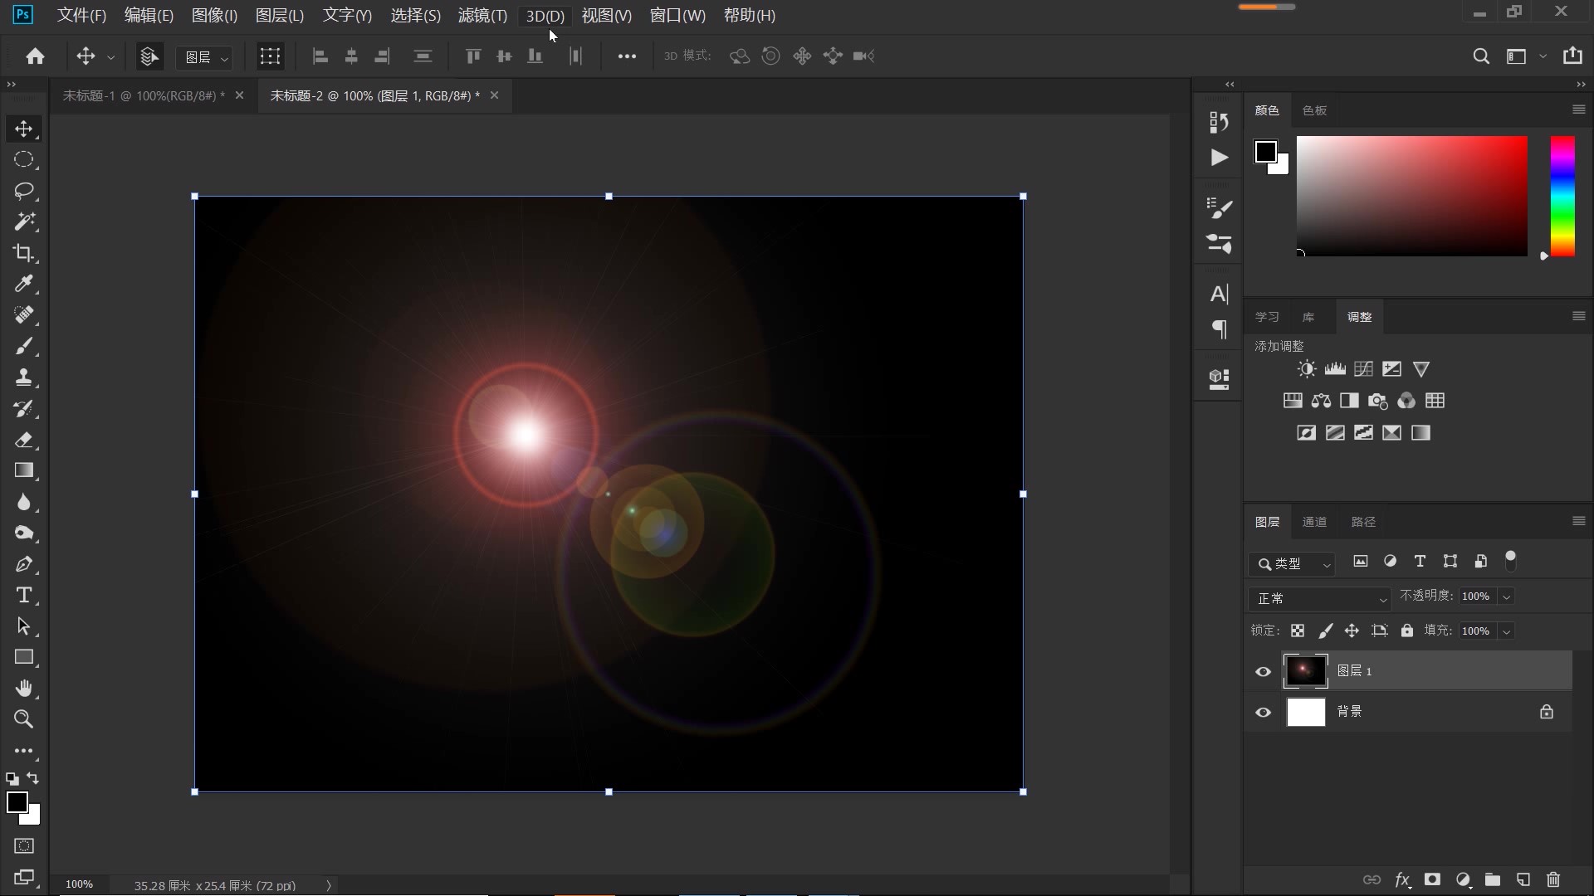Viewport: 1594px width, 896px height.
Task: Click the hue spectrum slider
Action: point(1562,197)
